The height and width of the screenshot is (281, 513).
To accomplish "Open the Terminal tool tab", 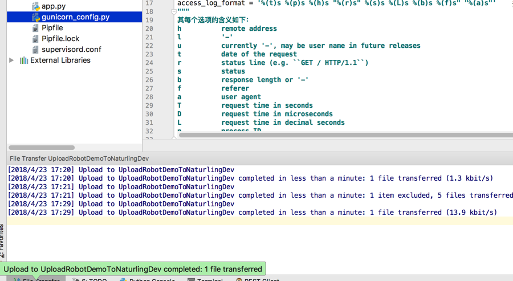I will [205, 280].
